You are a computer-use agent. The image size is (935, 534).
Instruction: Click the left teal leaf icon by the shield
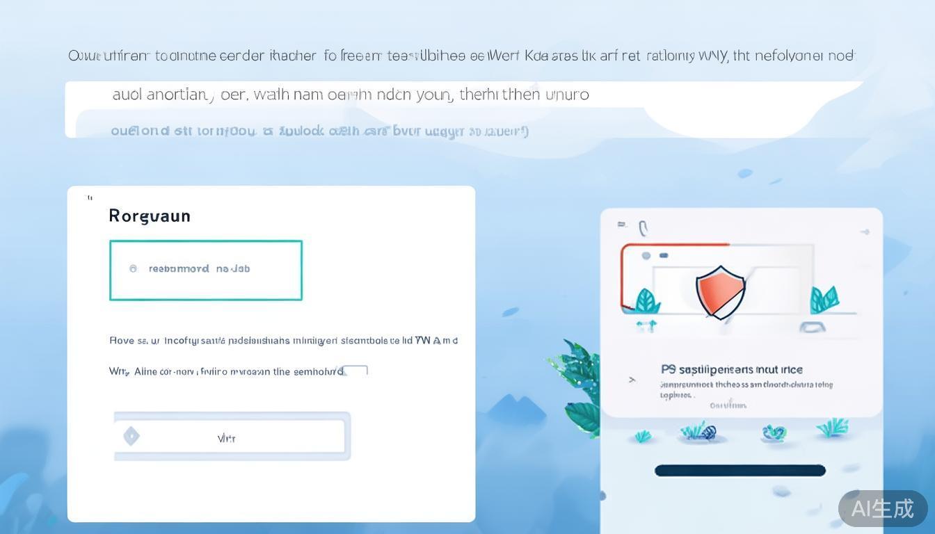pos(646,301)
